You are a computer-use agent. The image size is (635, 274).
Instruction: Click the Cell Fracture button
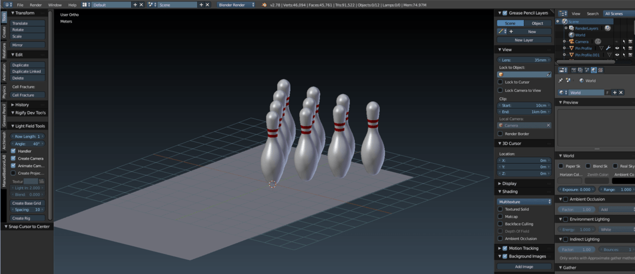coord(28,95)
